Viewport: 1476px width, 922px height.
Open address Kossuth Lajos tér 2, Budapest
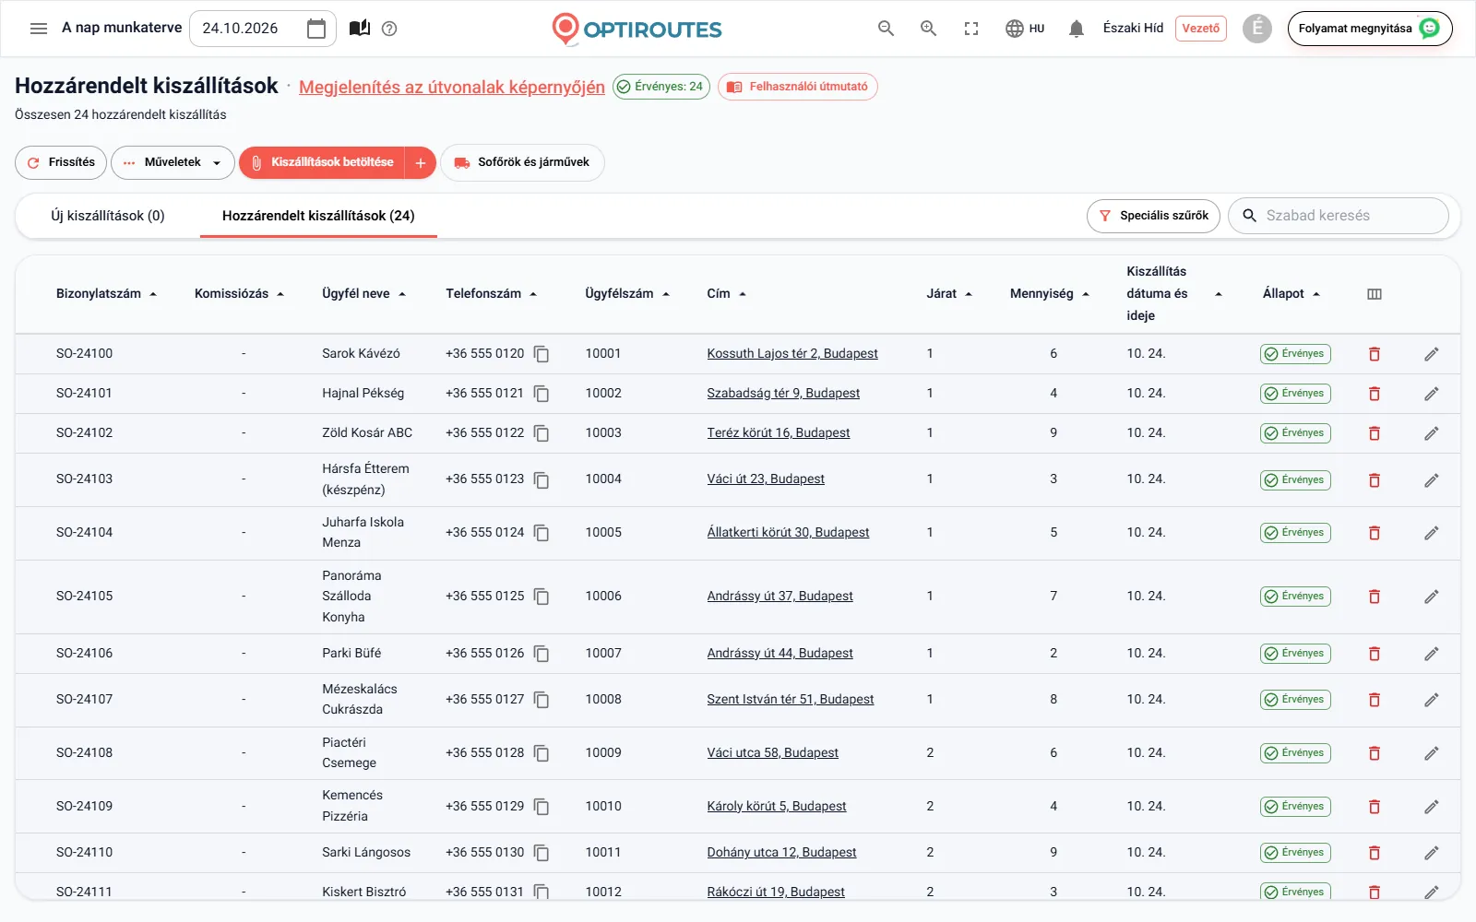pyautogui.click(x=792, y=354)
